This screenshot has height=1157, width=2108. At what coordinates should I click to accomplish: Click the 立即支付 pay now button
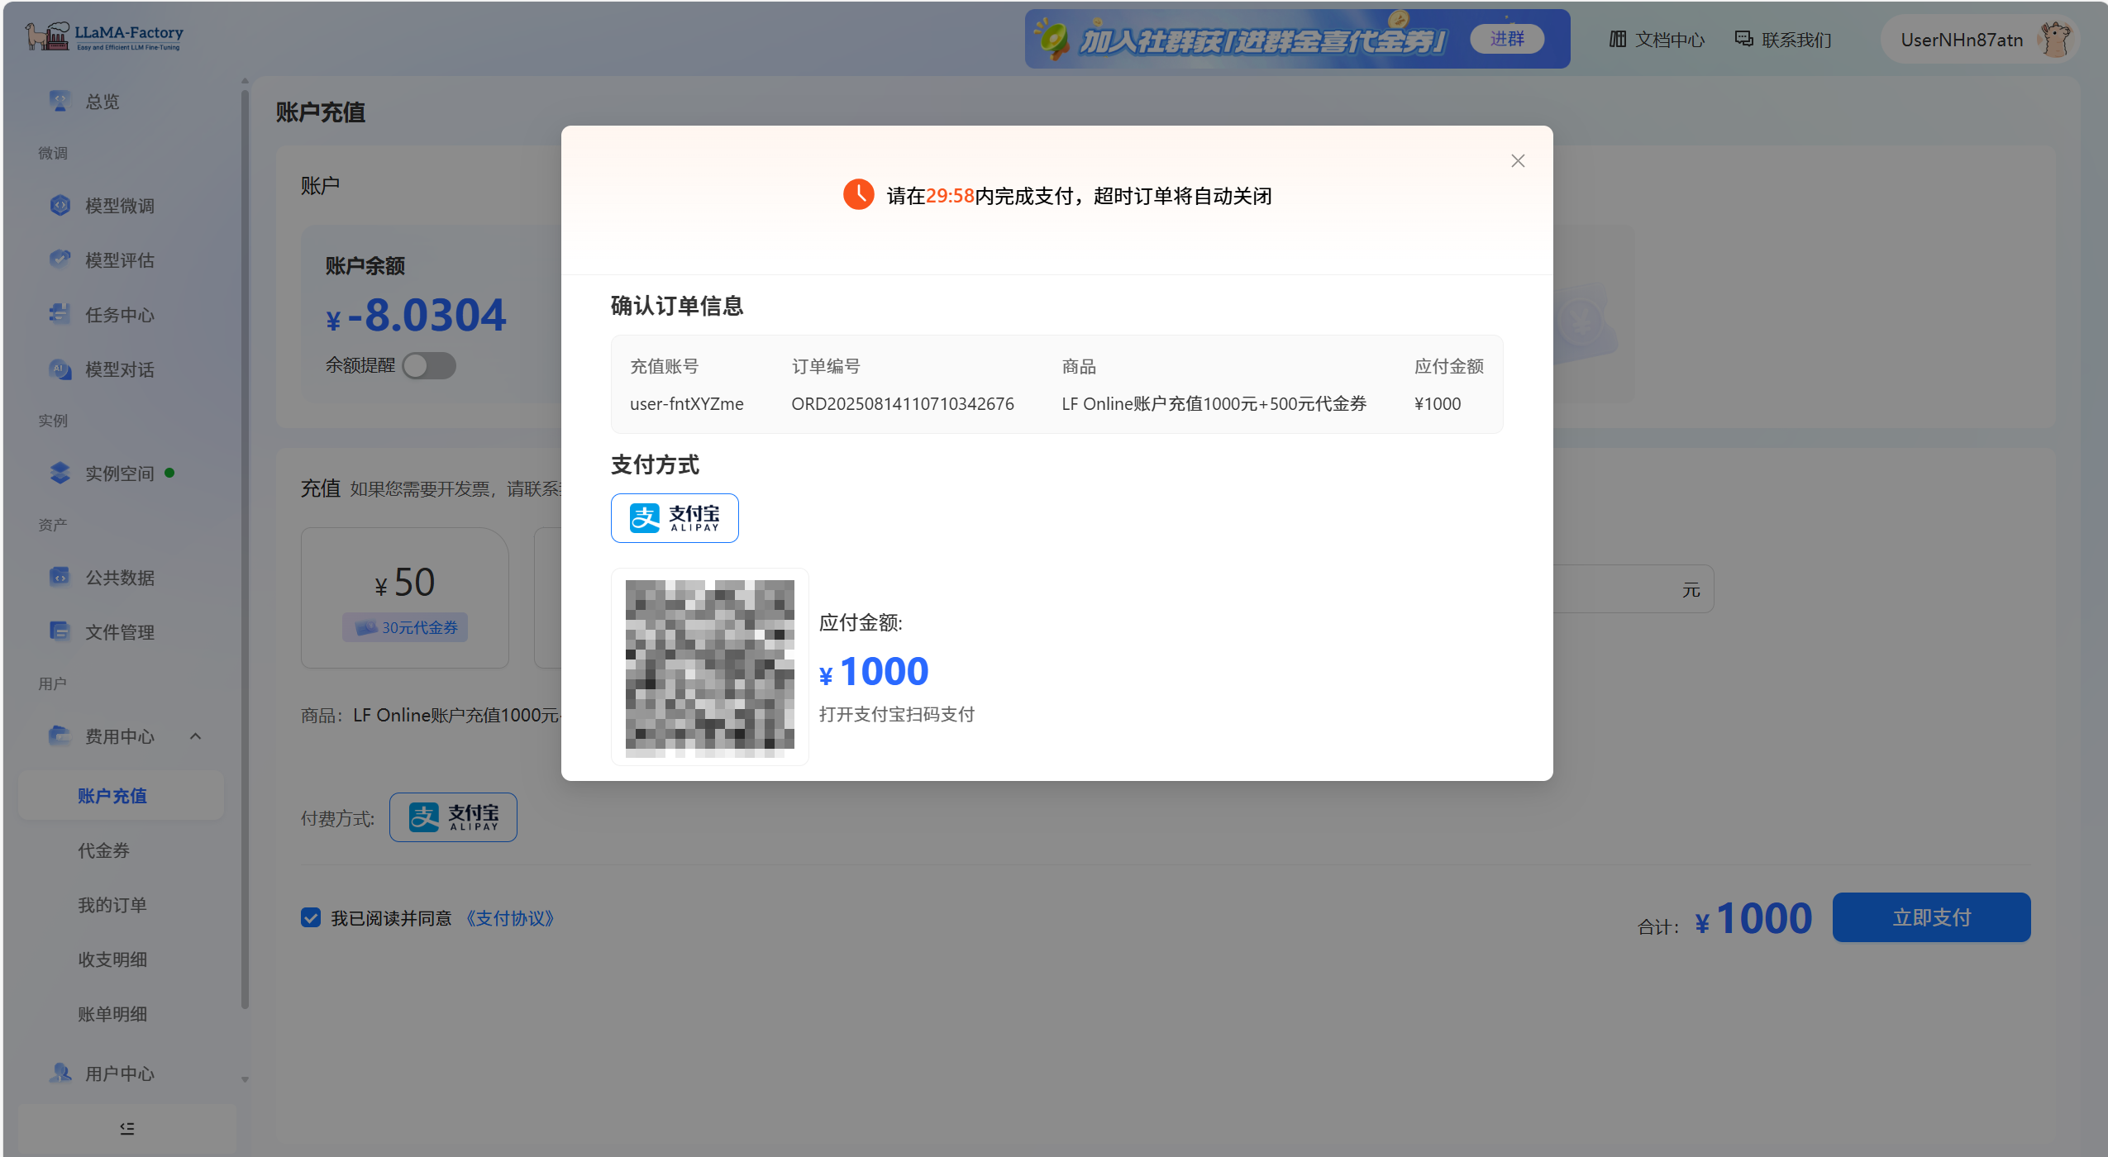pos(1931,917)
